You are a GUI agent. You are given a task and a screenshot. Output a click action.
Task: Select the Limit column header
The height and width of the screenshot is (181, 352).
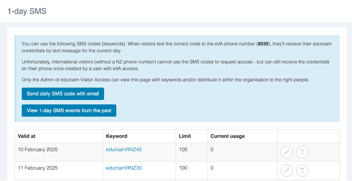coord(185,136)
